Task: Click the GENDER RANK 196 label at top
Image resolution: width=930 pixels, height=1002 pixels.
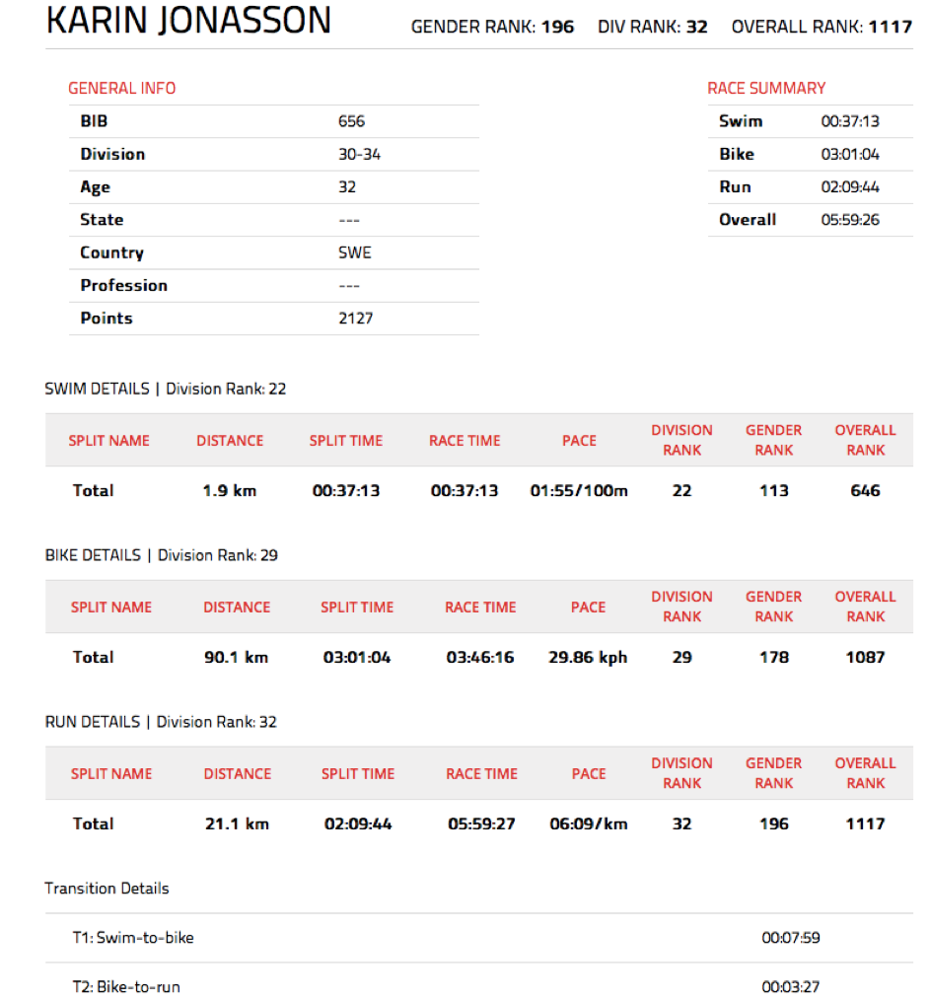Action: pyautogui.click(x=492, y=27)
